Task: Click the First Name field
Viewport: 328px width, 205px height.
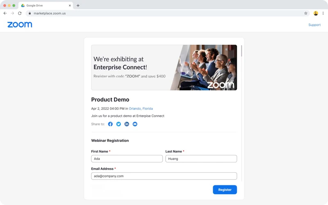Action: (127, 159)
